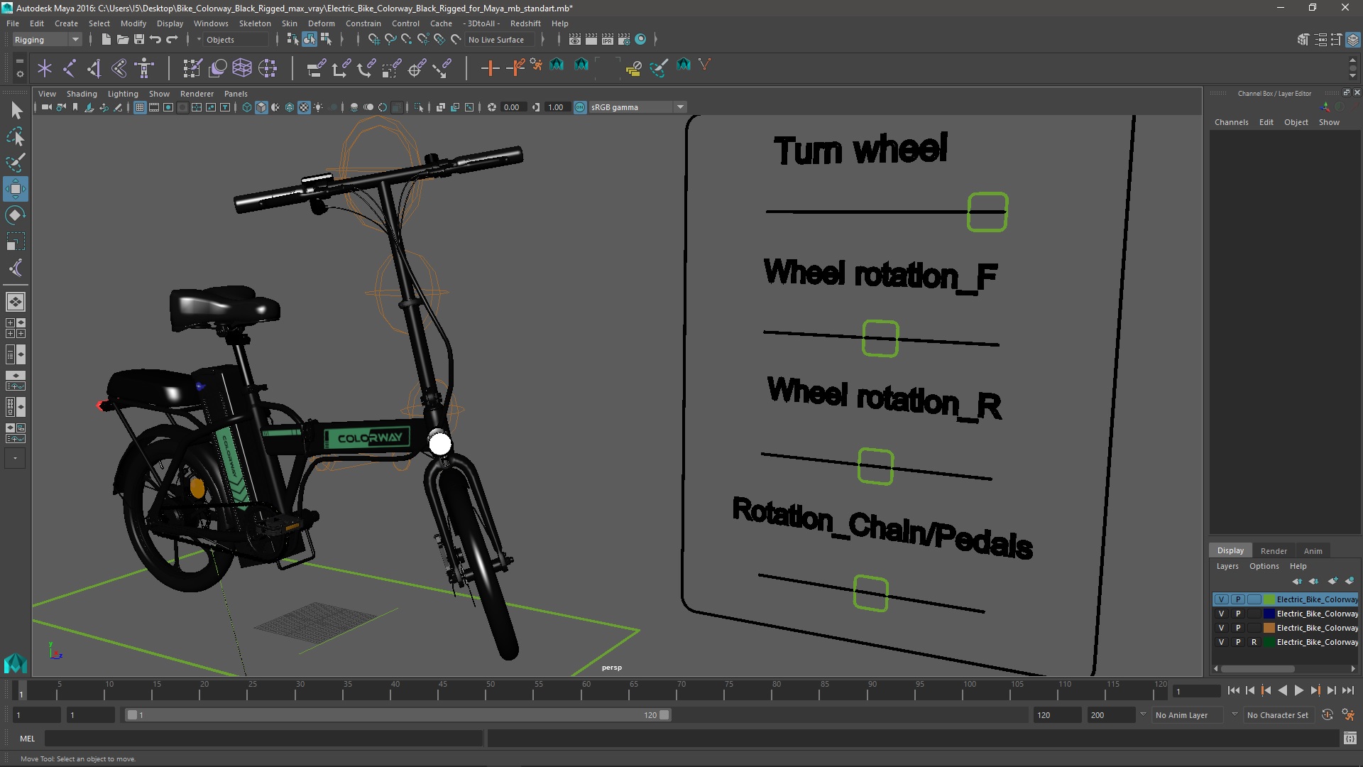Screen dimensions: 1363x767
Task: Toggle playback P on the blue layer
Action: pyautogui.click(x=1238, y=614)
